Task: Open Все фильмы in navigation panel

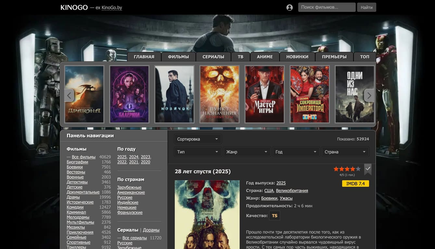Action: tap(83, 157)
